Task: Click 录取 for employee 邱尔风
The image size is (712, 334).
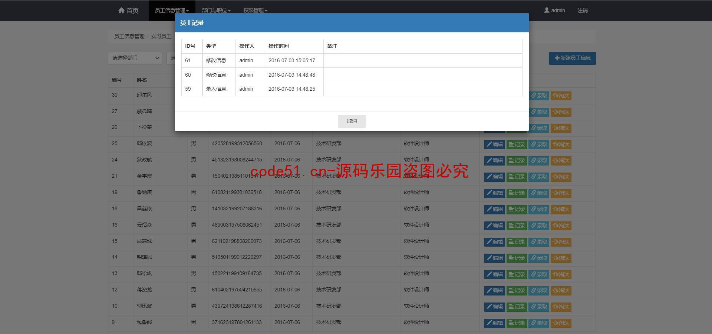Action: 539,96
